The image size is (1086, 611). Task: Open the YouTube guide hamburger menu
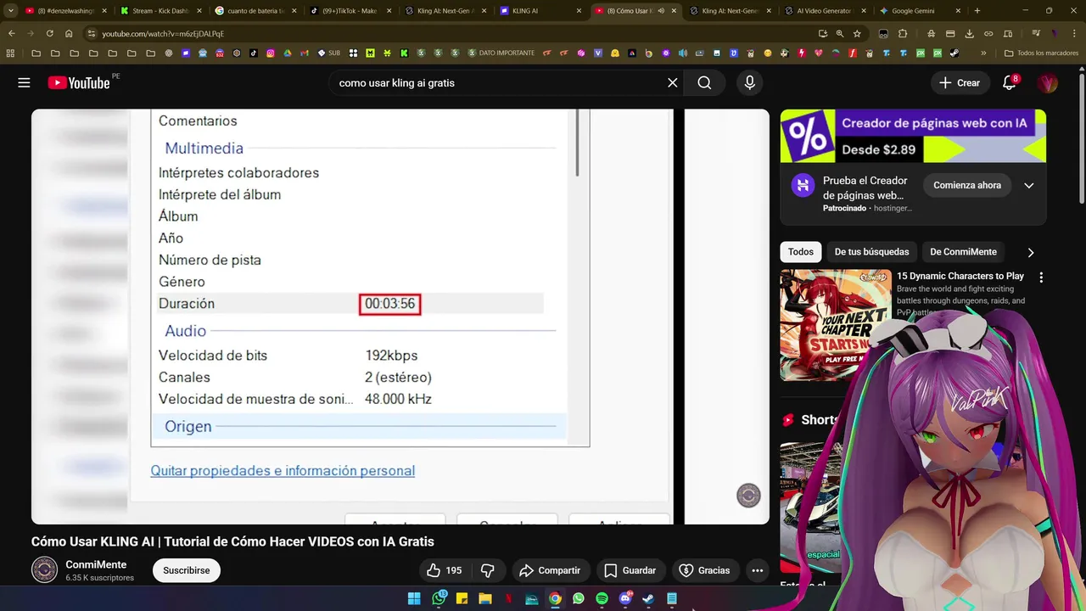[24, 82]
